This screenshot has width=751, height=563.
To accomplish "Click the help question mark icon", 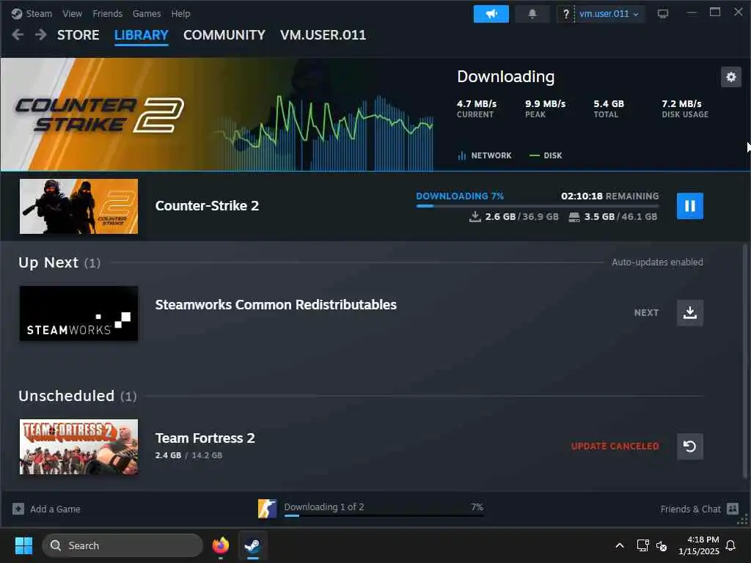I will point(565,14).
